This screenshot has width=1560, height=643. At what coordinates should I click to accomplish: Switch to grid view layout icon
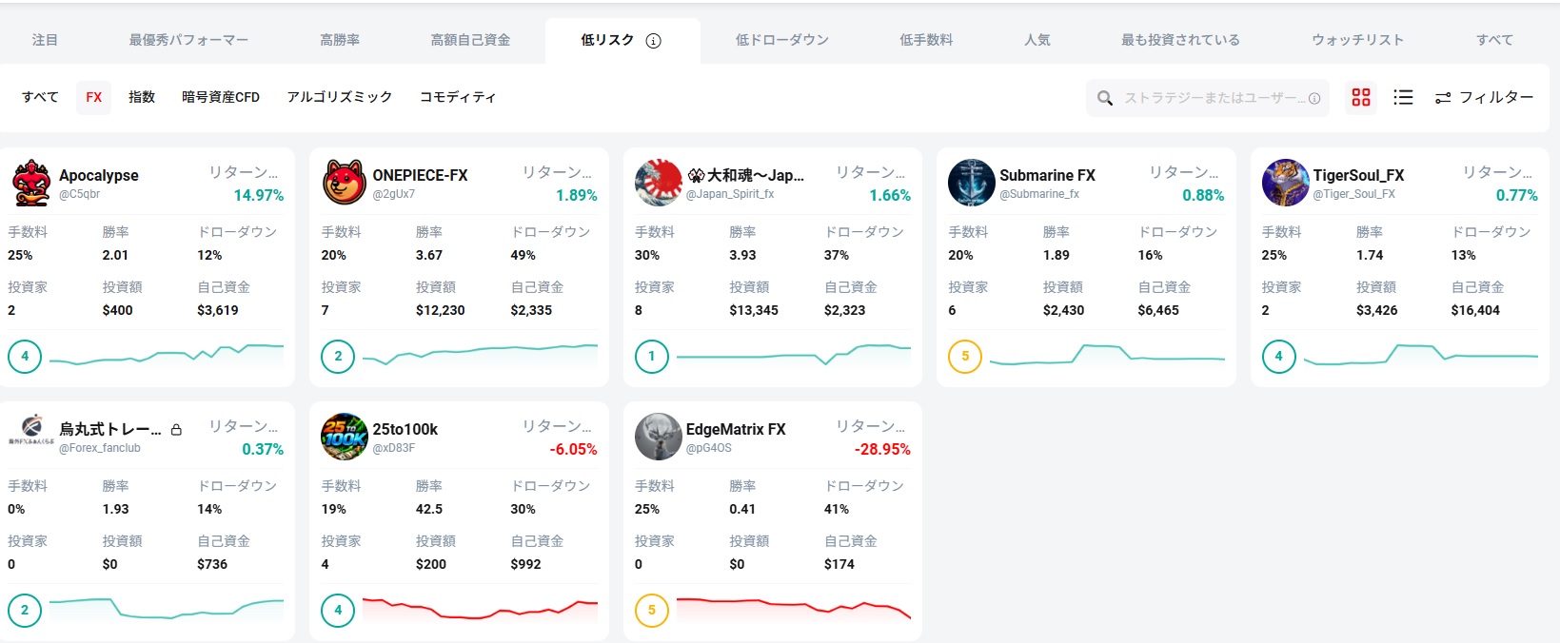[x=1361, y=97]
